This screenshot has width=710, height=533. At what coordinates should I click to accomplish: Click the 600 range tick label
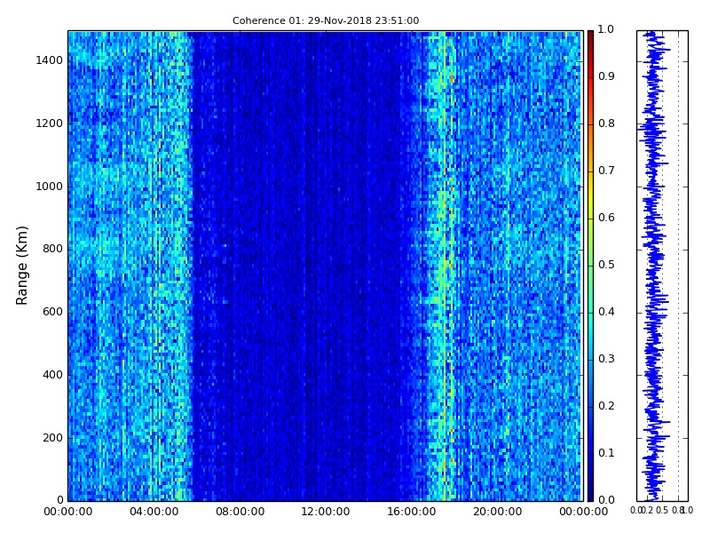click(52, 312)
